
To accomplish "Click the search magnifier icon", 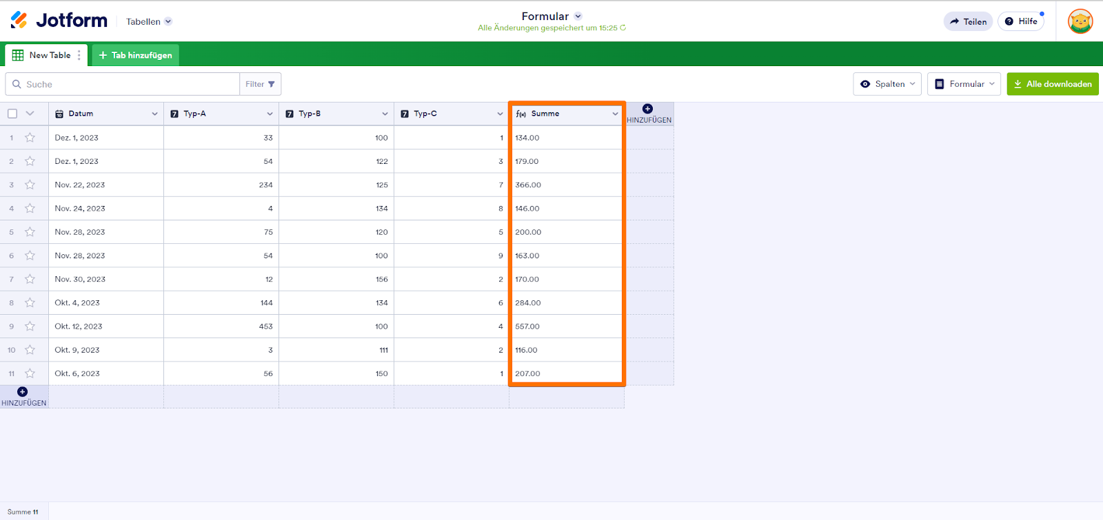I will (17, 84).
